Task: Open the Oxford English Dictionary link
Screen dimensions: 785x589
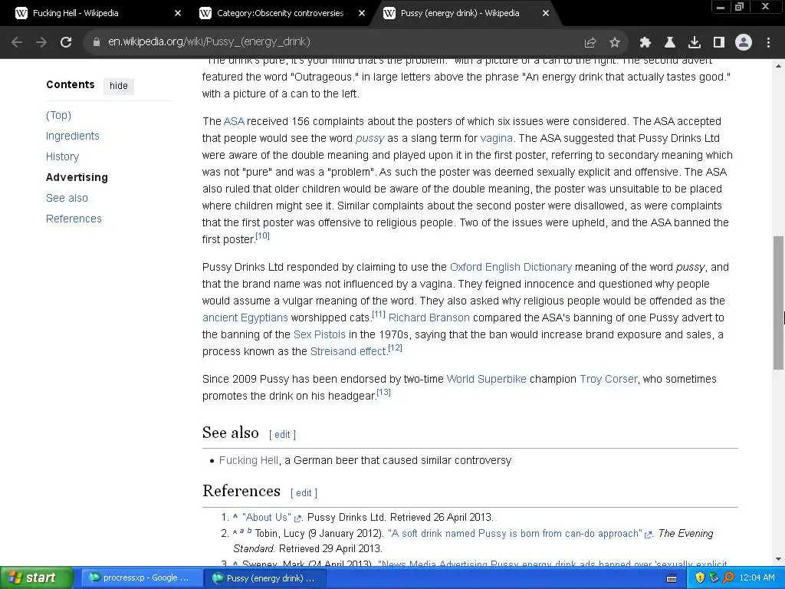Action: click(511, 267)
